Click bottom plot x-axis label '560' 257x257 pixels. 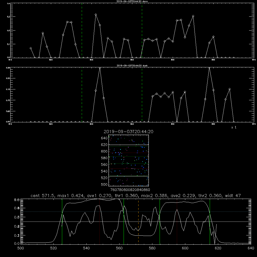coord(119,248)
